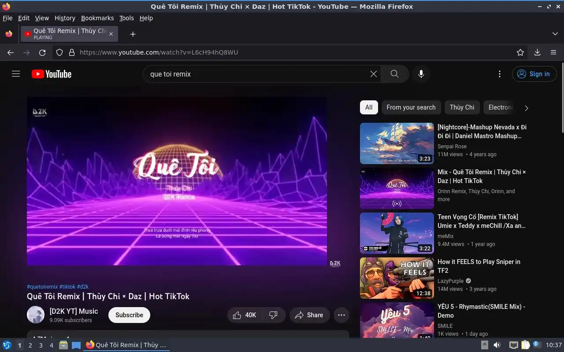
Task: Open a new tab with plus button
Action: [133, 34]
